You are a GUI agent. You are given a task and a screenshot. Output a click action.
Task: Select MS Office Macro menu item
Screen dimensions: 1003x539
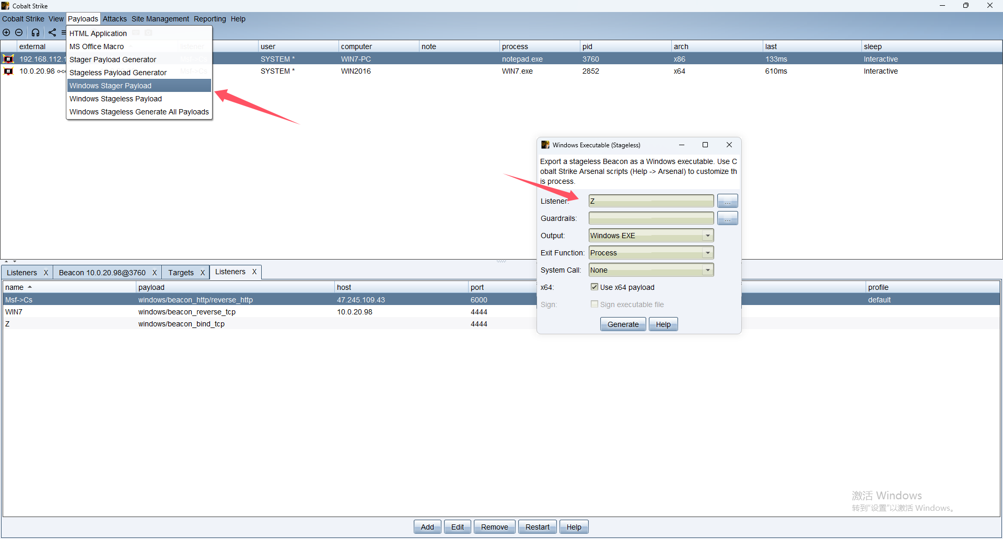tap(139, 46)
